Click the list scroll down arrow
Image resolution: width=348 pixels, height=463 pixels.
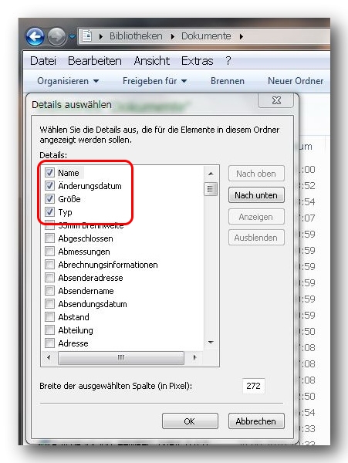point(211,343)
